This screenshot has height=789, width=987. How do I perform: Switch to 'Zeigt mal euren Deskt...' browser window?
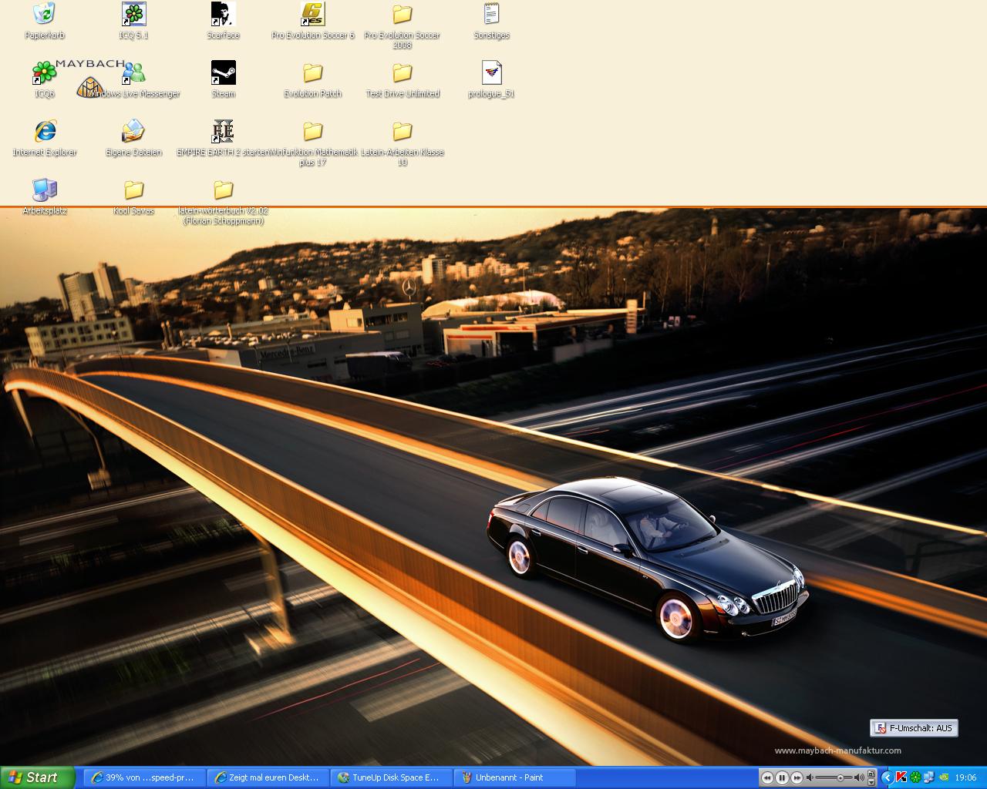click(268, 777)
